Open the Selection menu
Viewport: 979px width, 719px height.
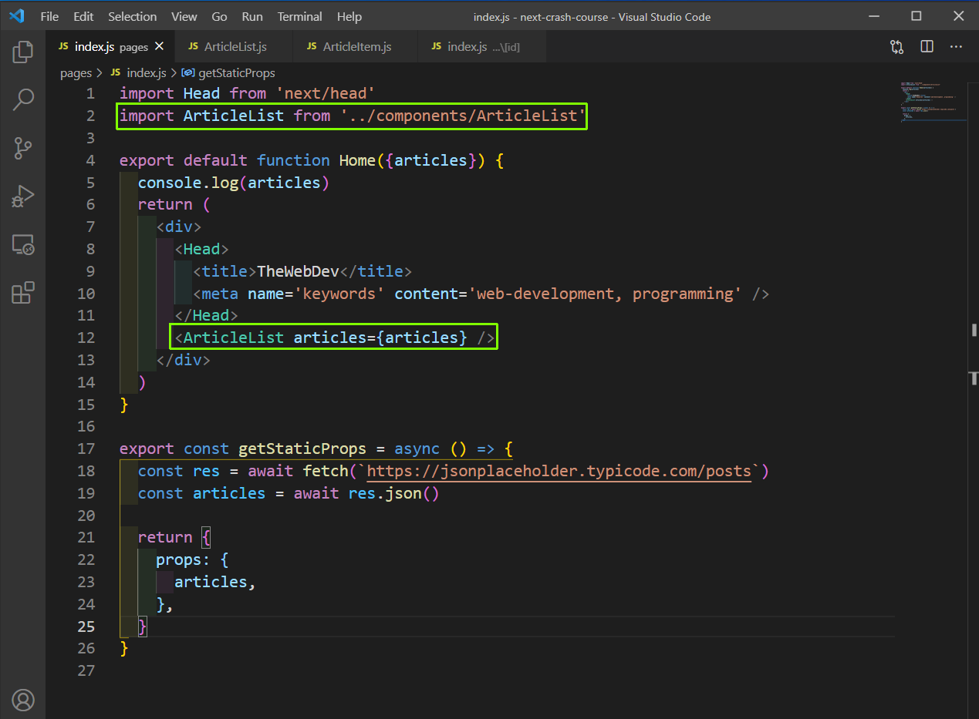click(x=132, y=16)
